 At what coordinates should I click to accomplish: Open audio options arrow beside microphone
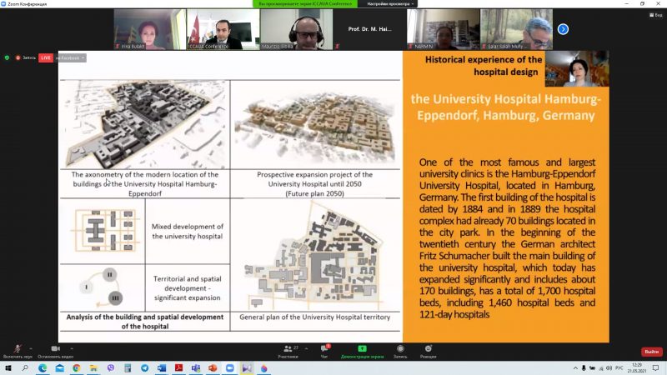[x=31, y=348]
